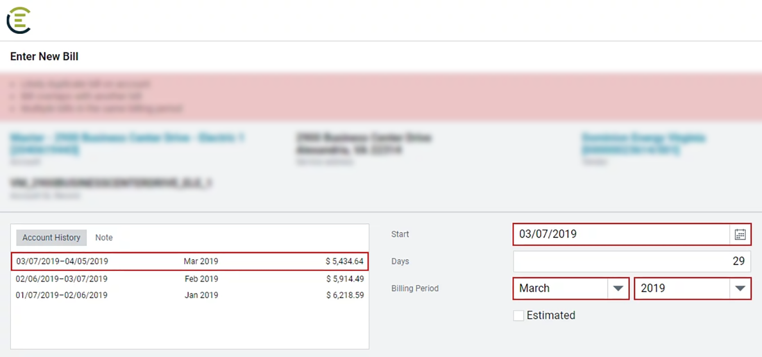Screen dimensions: 762x357
Task: Switch to the Note tab
Action: (104, 237)
